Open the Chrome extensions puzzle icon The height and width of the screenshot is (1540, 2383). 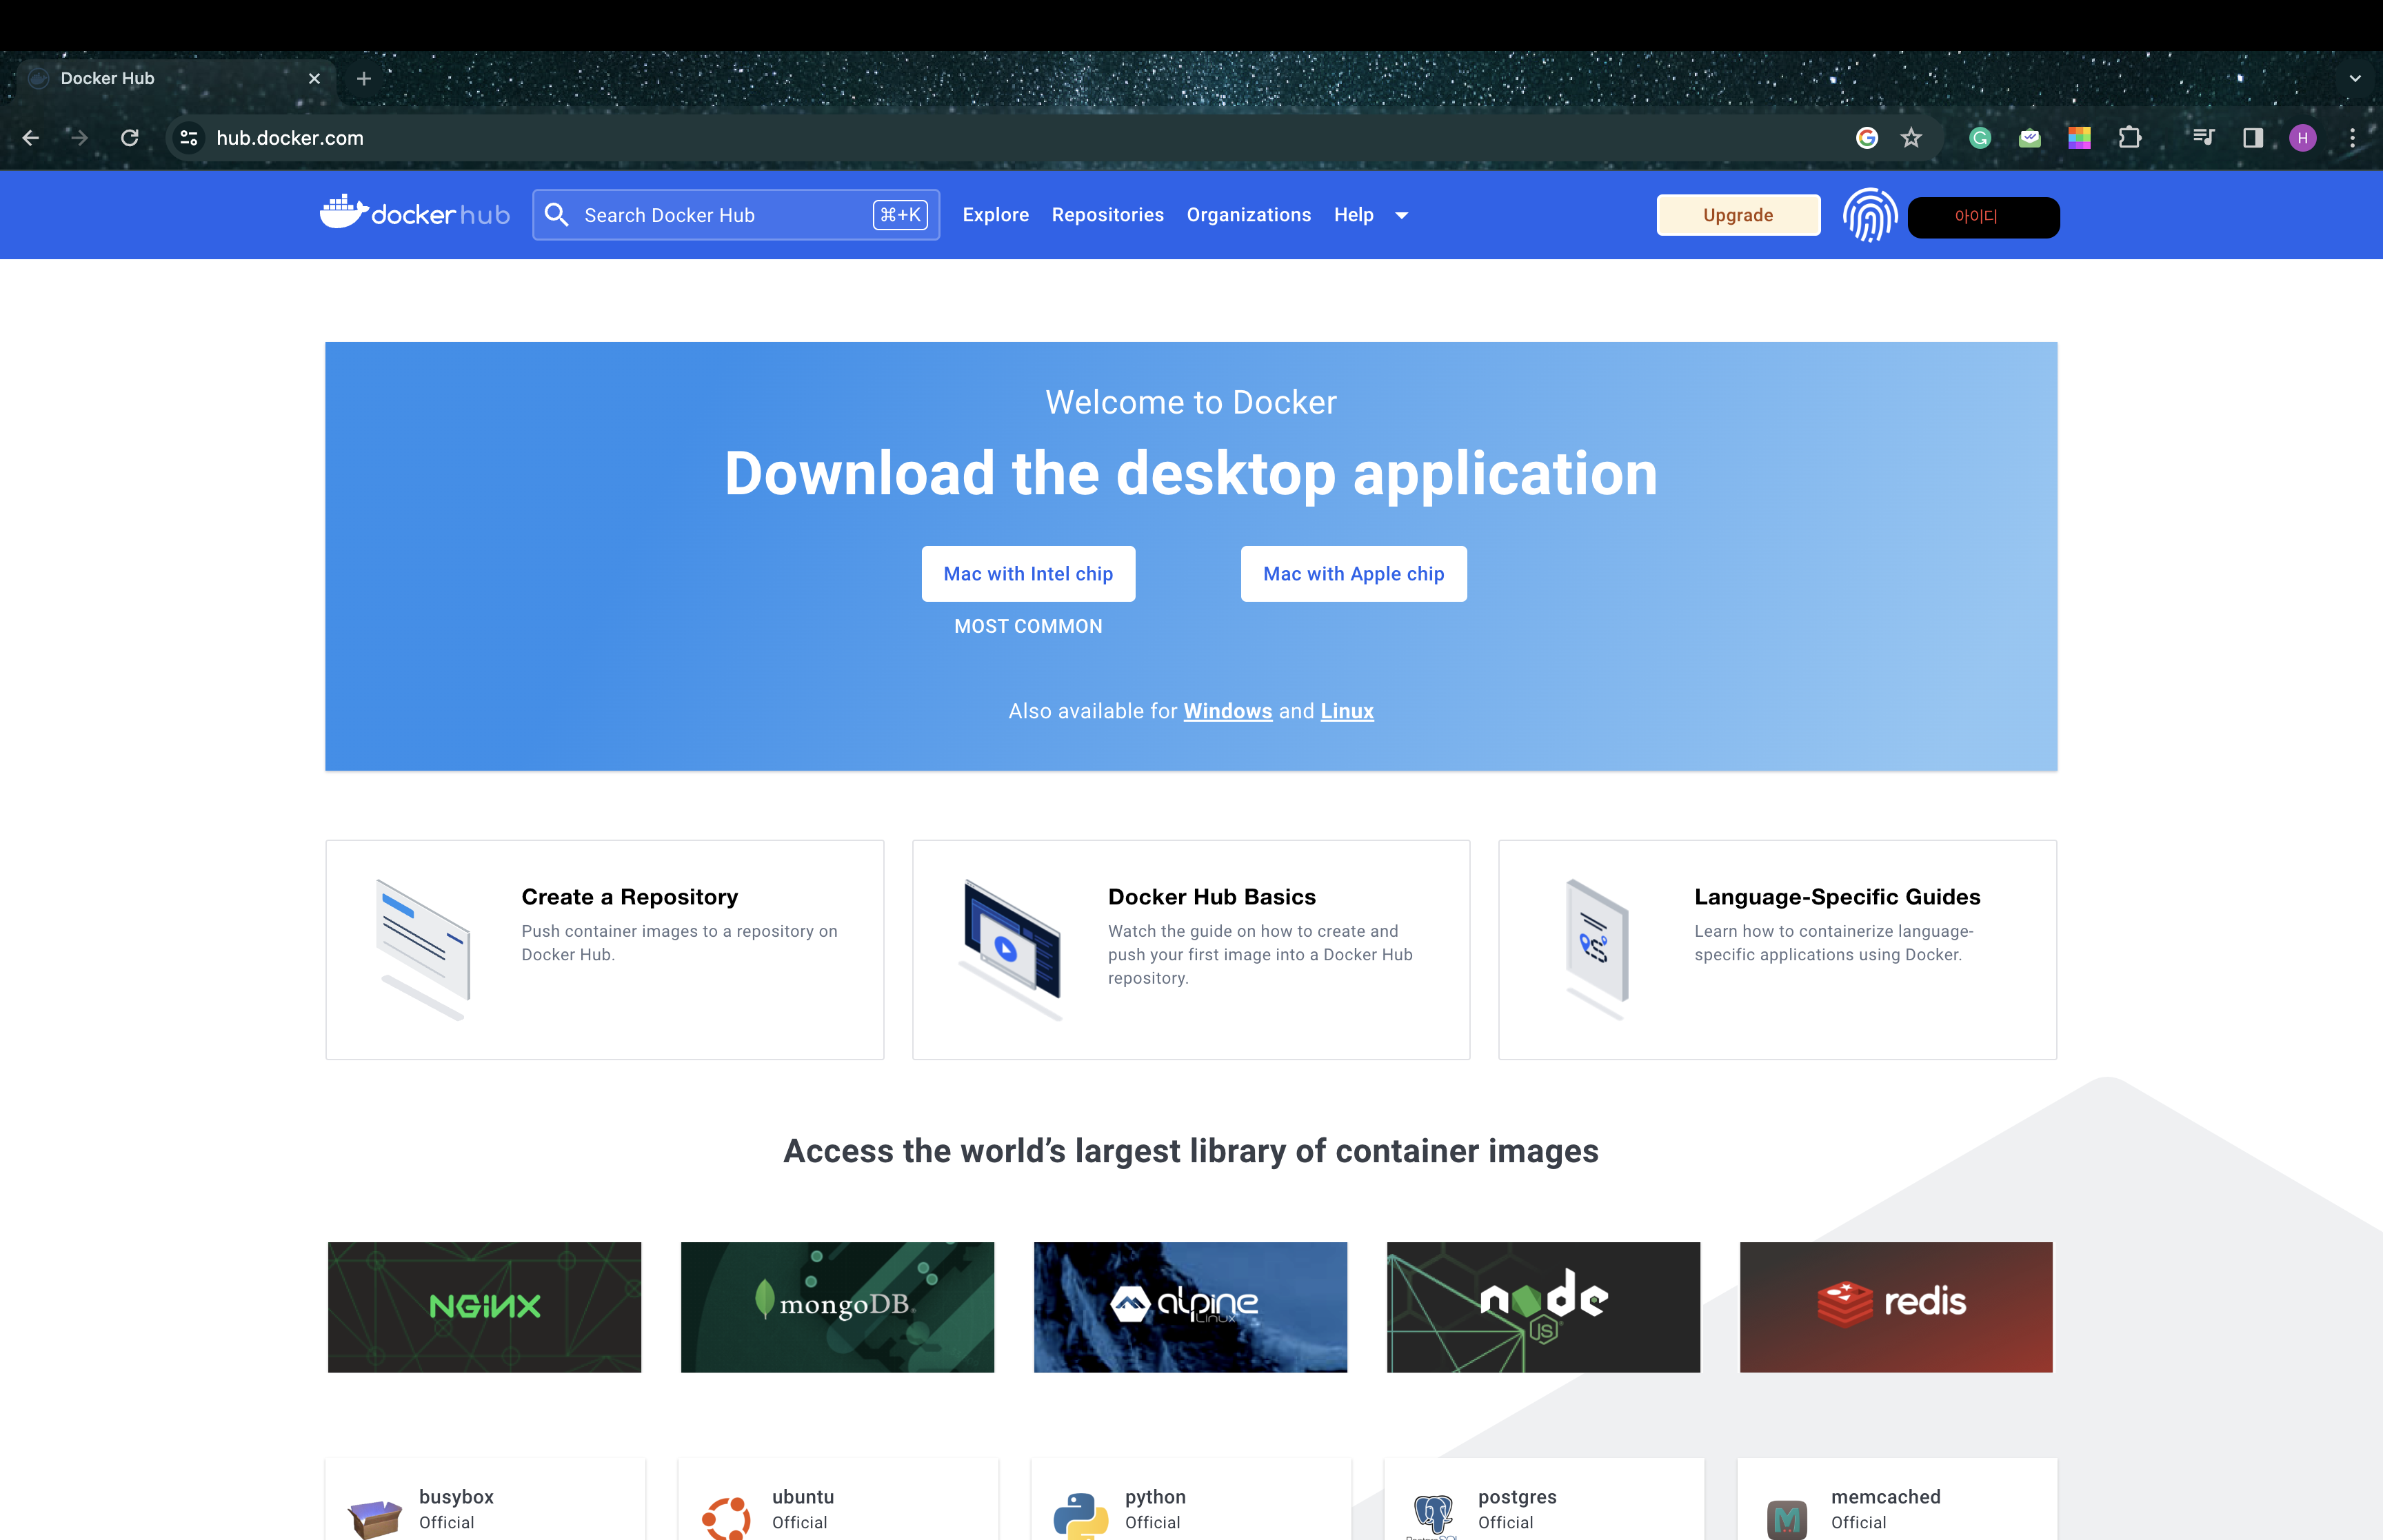(x=2130, y=138)
